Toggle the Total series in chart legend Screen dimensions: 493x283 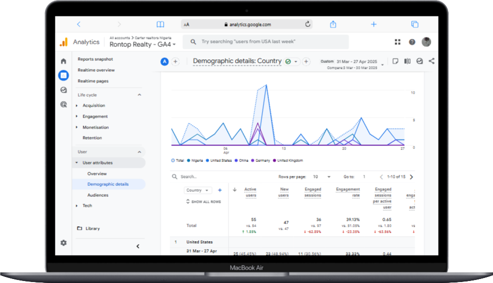point(178,160)
